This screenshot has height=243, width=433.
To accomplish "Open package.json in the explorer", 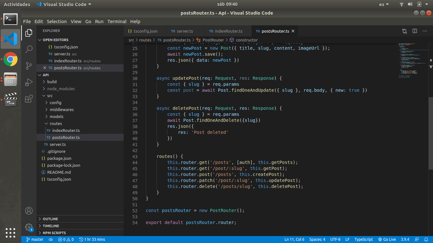I will [59, 158].
